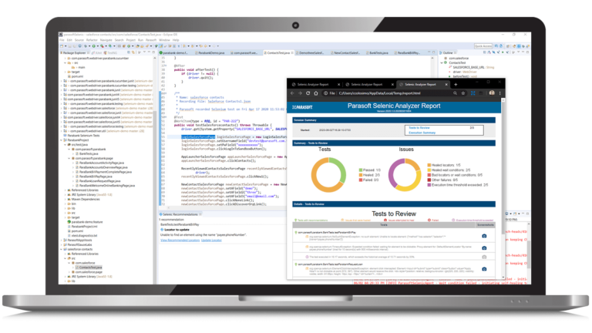
Task: Open the browser profile avatar
Action: coord(492,92)
